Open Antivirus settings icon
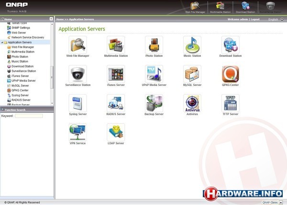Viewport: 287px width, 205px height. 192,103
